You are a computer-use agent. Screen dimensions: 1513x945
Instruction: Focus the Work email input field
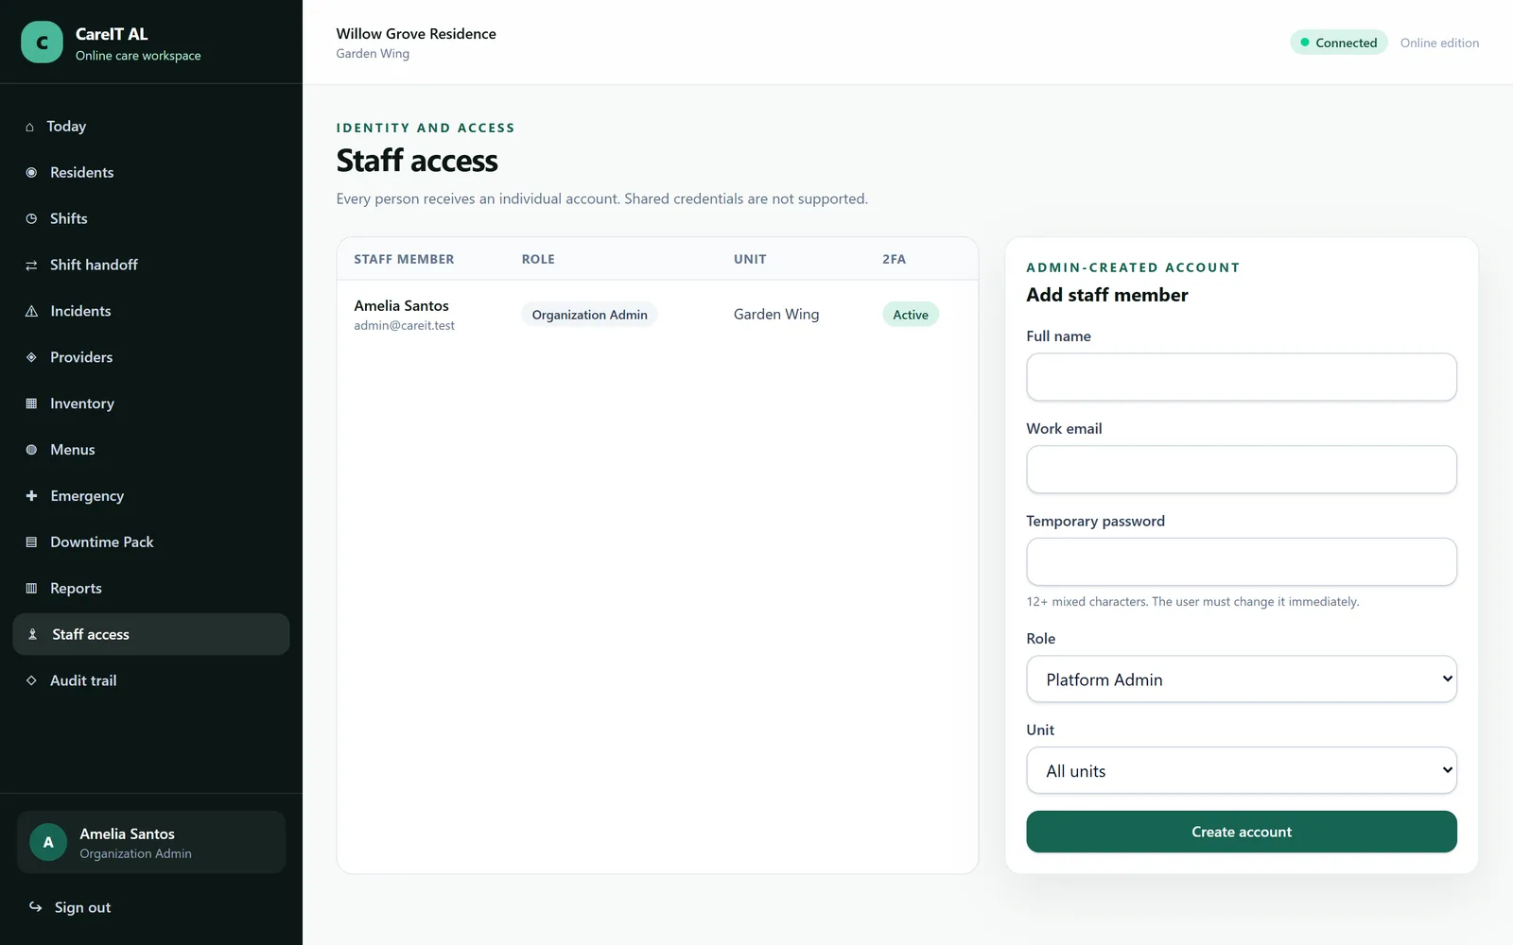pyautogui.click(x=1242, y=470)
